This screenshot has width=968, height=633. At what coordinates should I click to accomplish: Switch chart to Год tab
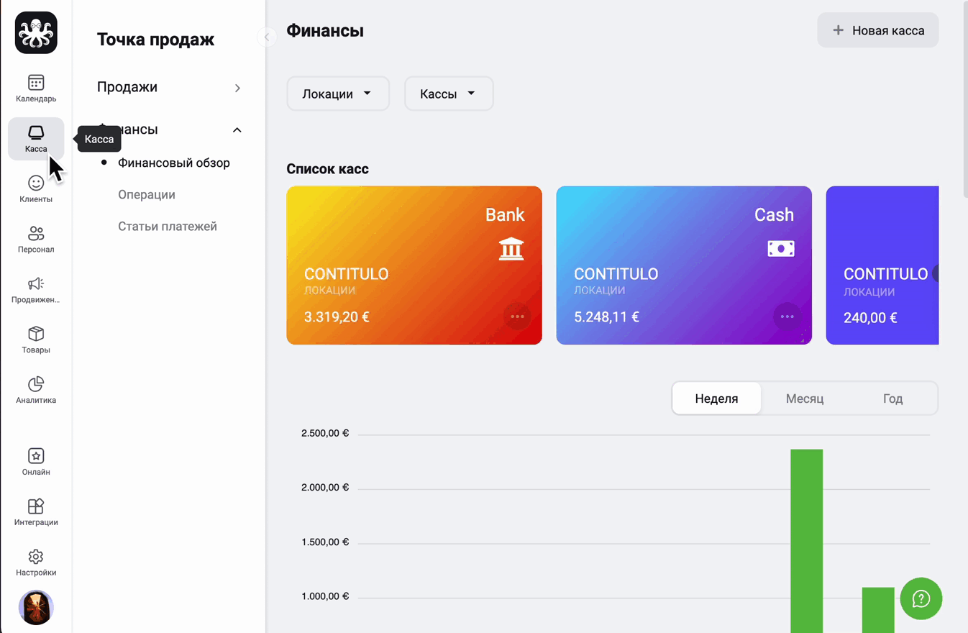click(892, 399)
